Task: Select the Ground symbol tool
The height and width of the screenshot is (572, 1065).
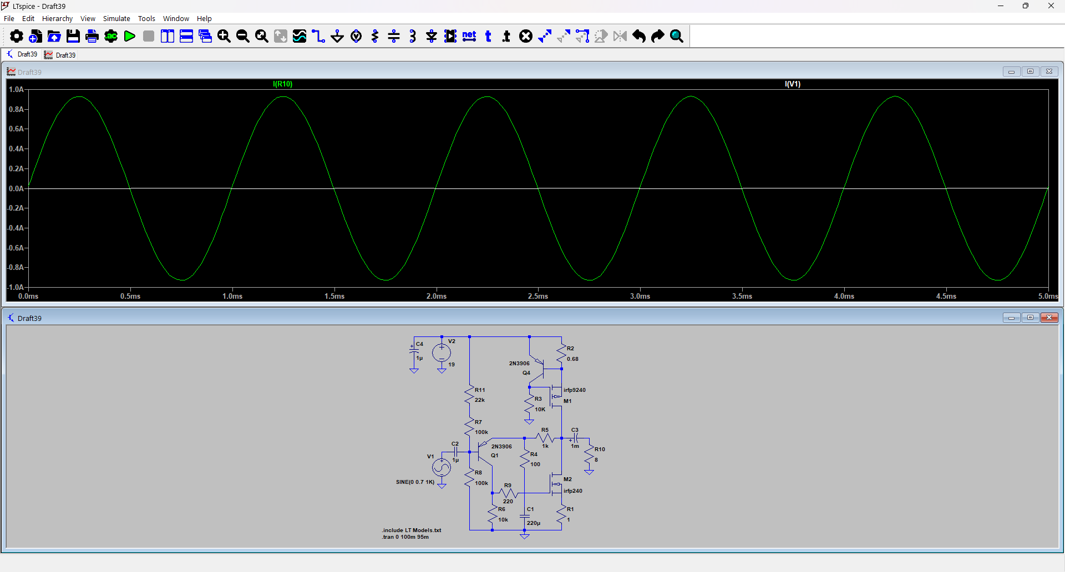Action: coord(337,37)
